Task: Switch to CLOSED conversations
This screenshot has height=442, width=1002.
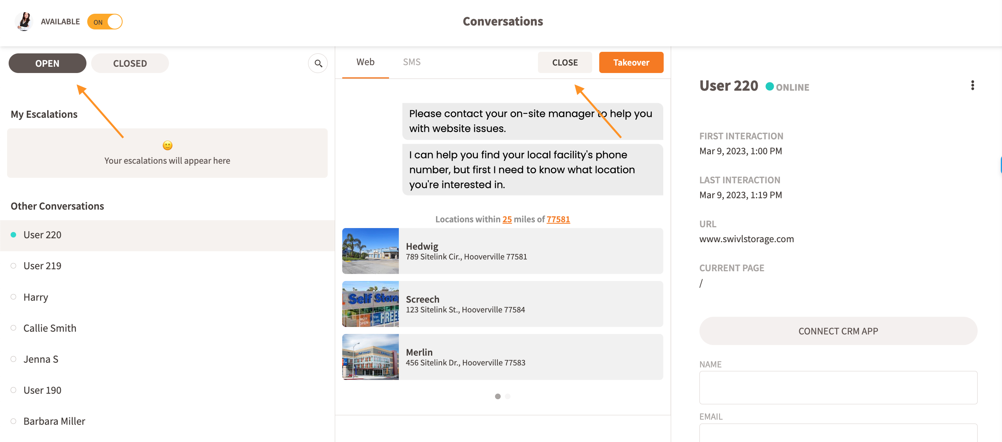Action: pos(130,63)
